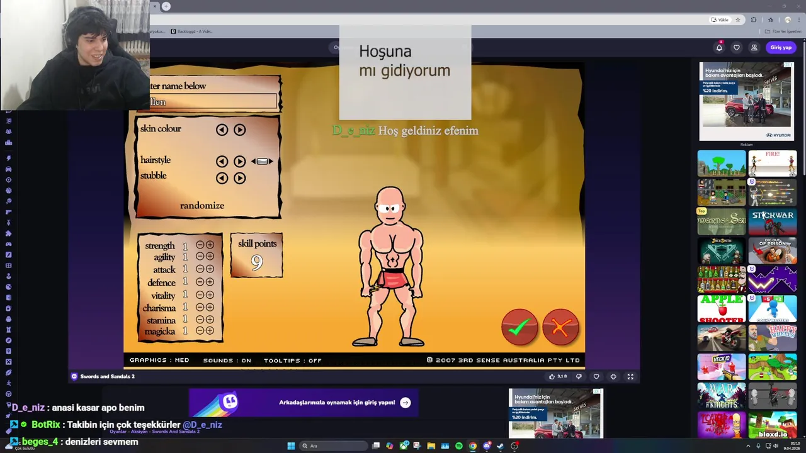Viewport: 806px width, 453px height.
Task: Increase agility with plus button
Action: click(x=210, y=256)
